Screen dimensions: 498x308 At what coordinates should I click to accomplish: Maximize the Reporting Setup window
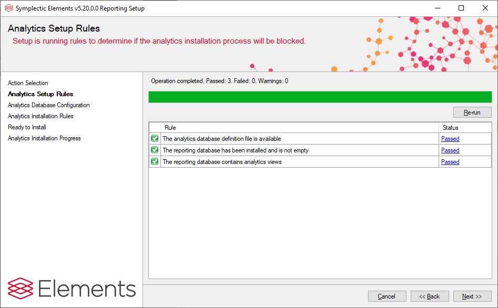(461, 8)
